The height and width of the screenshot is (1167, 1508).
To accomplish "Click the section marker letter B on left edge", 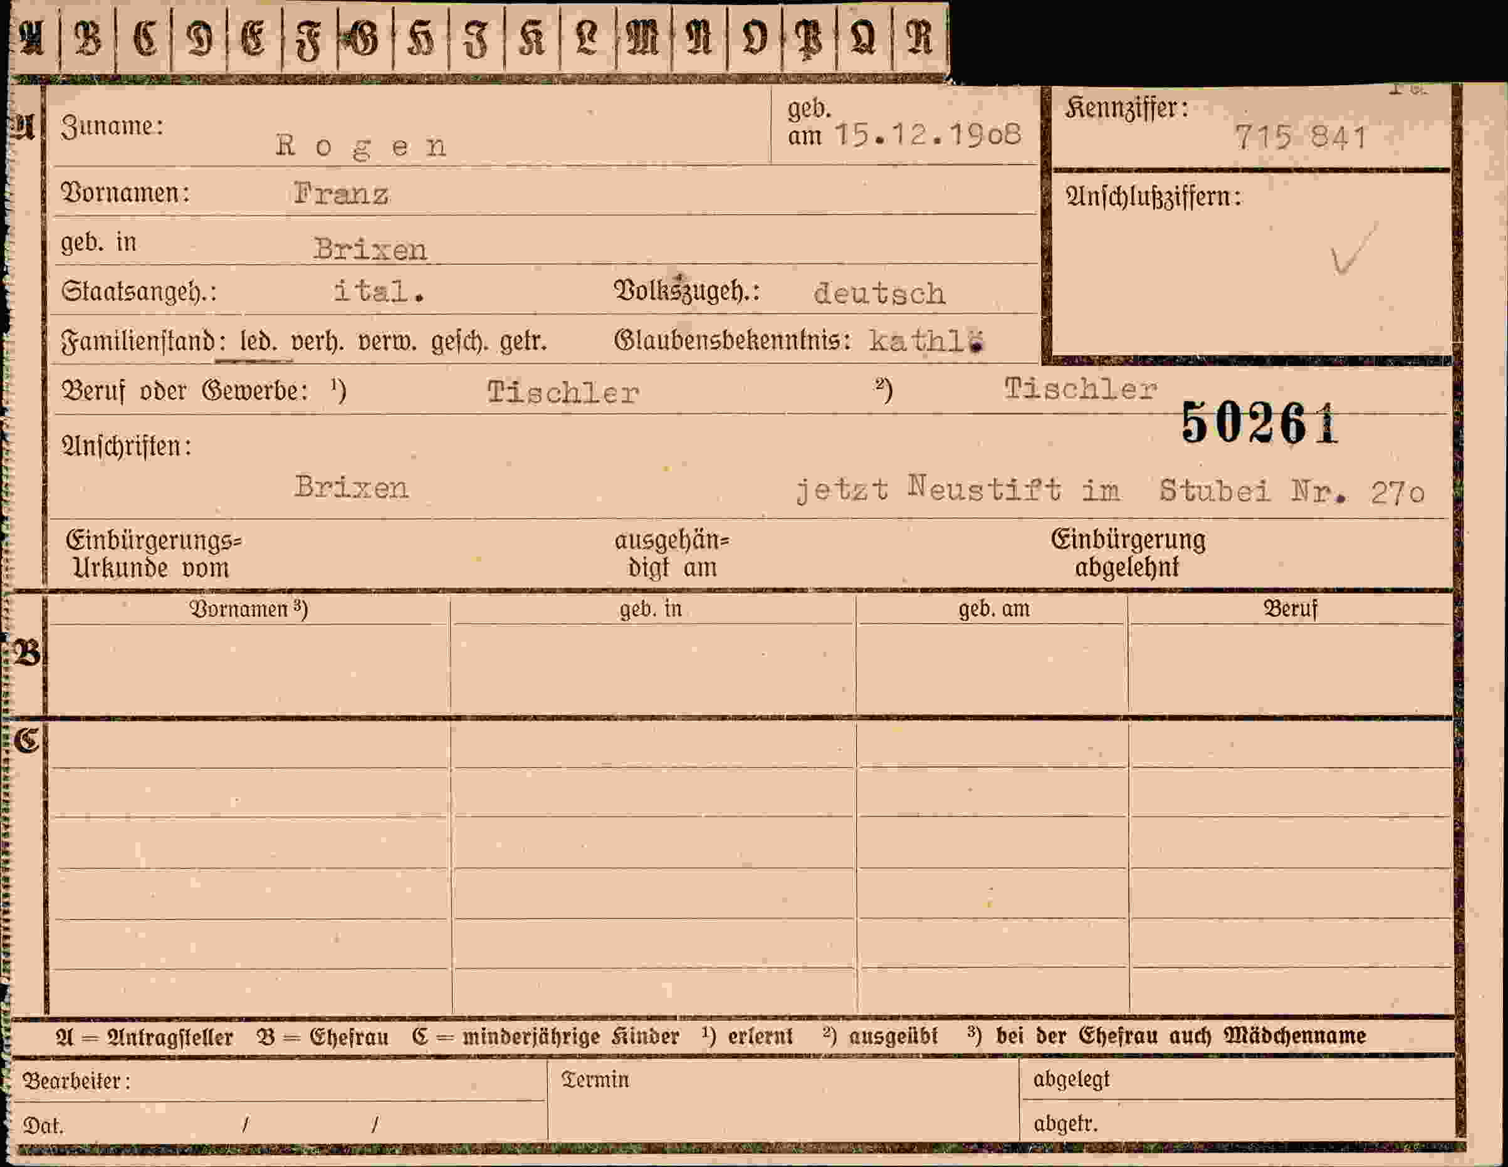I will coord(28,653).
